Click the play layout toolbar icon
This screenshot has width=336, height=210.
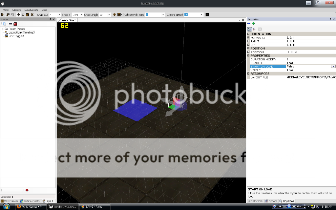2,14
